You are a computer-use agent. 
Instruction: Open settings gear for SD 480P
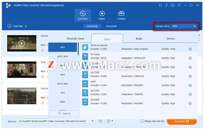click(x=190, y=104)
